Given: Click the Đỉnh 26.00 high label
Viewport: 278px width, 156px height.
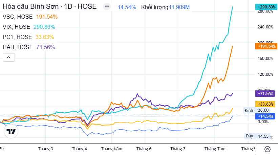Looking at the screenshot, I should tap(257, 110).
